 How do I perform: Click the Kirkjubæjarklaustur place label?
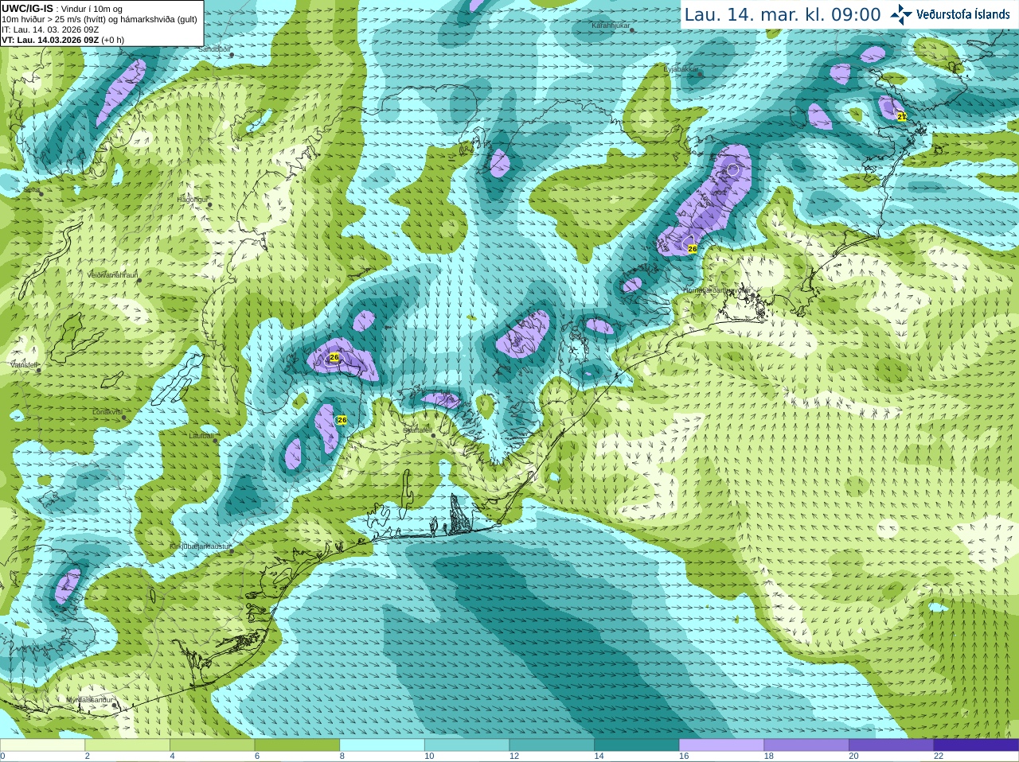coord(201,547)
